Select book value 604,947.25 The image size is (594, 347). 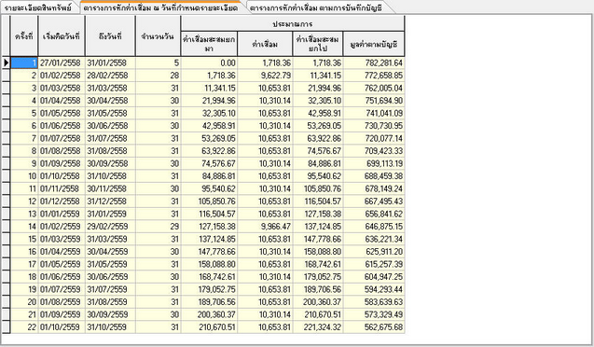click(x=374, y=276)
